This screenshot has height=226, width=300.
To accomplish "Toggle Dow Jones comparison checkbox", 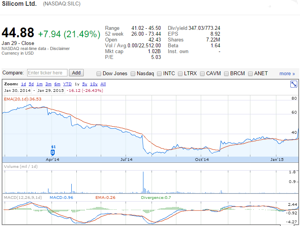I will [x=99, y=74].
